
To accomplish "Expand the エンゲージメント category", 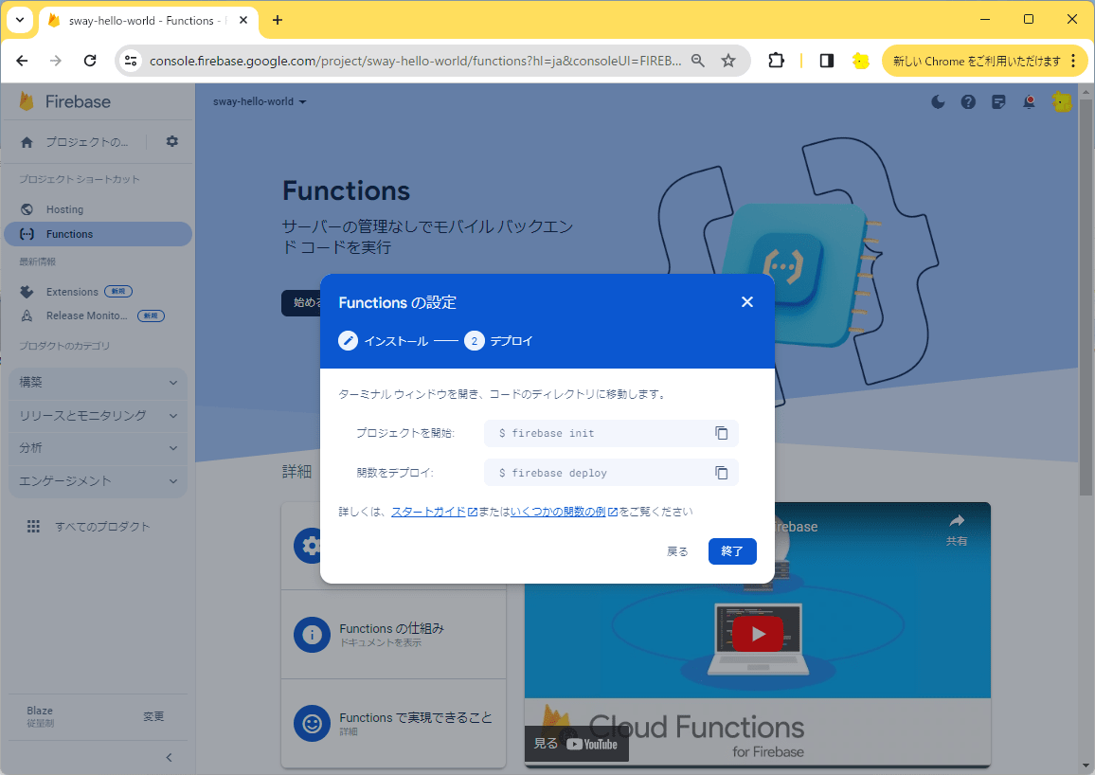I will [98, 481].
